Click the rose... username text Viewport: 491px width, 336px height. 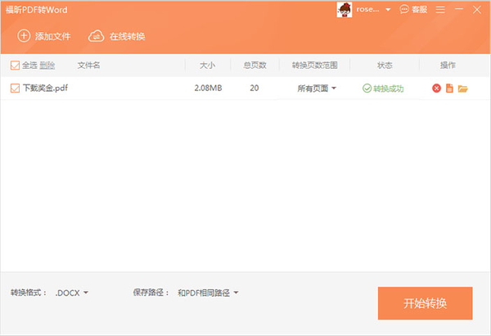(x=367, y=10)
